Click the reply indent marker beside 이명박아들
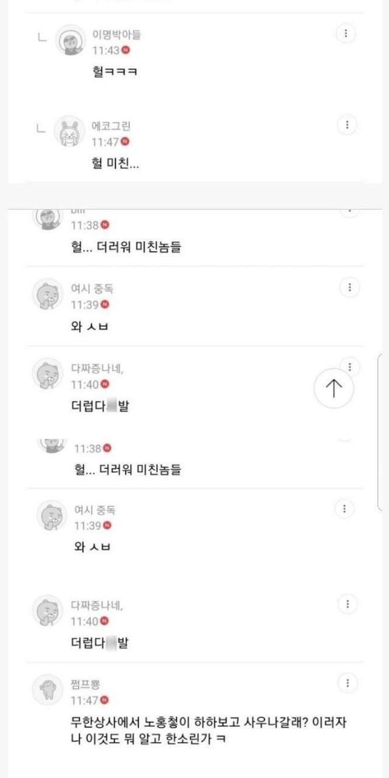389x778 pixels. pyautogui.click(x=41, y=38)
